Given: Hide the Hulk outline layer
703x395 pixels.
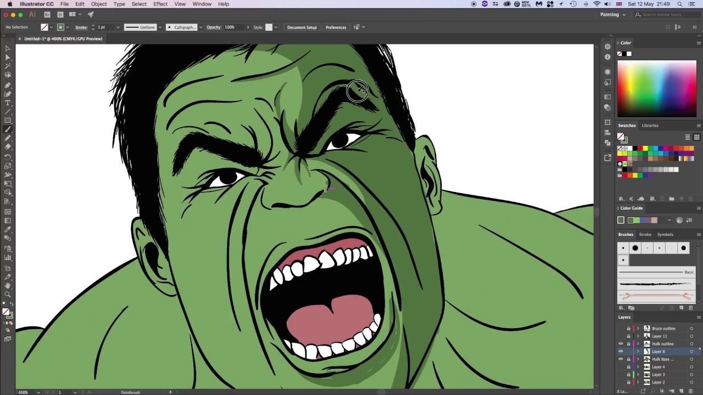Looking at the screenshot, I should point(621,344).
